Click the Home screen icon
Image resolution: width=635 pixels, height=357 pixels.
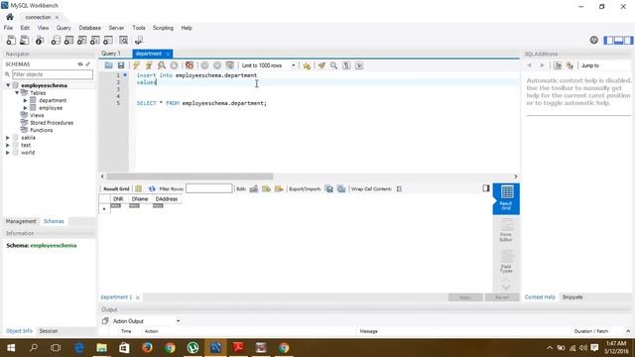pyautogui.click(x=10, y=17)
